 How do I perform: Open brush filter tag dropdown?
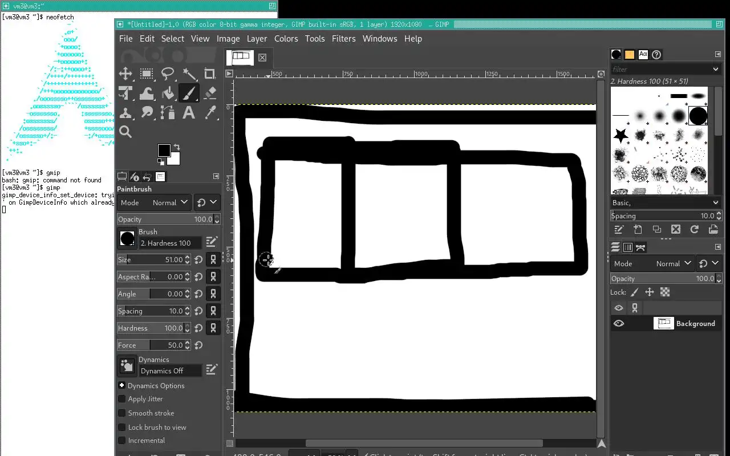[x=716, y=69]
